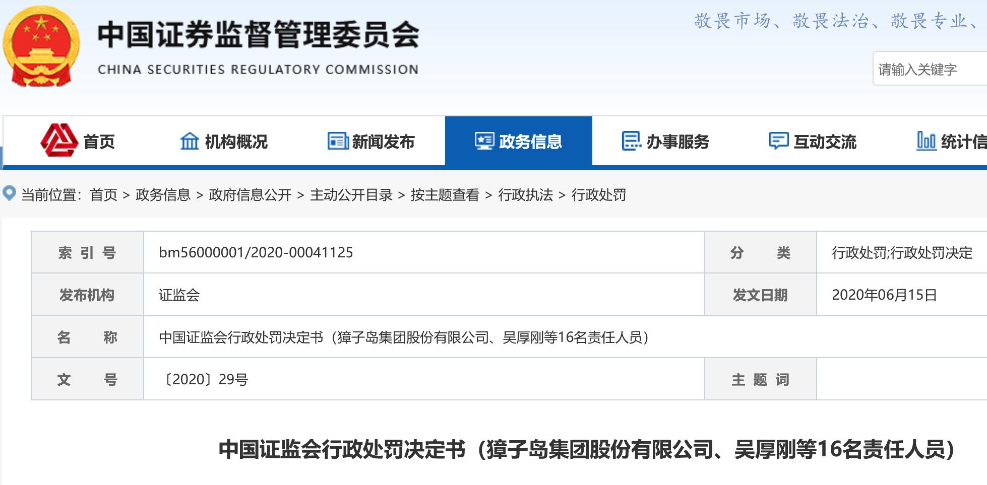Image resolution: width=987 pixels, height=485 pixels.
Task: Open the 首页 navigation tab
Action: [x=99, y=142]
